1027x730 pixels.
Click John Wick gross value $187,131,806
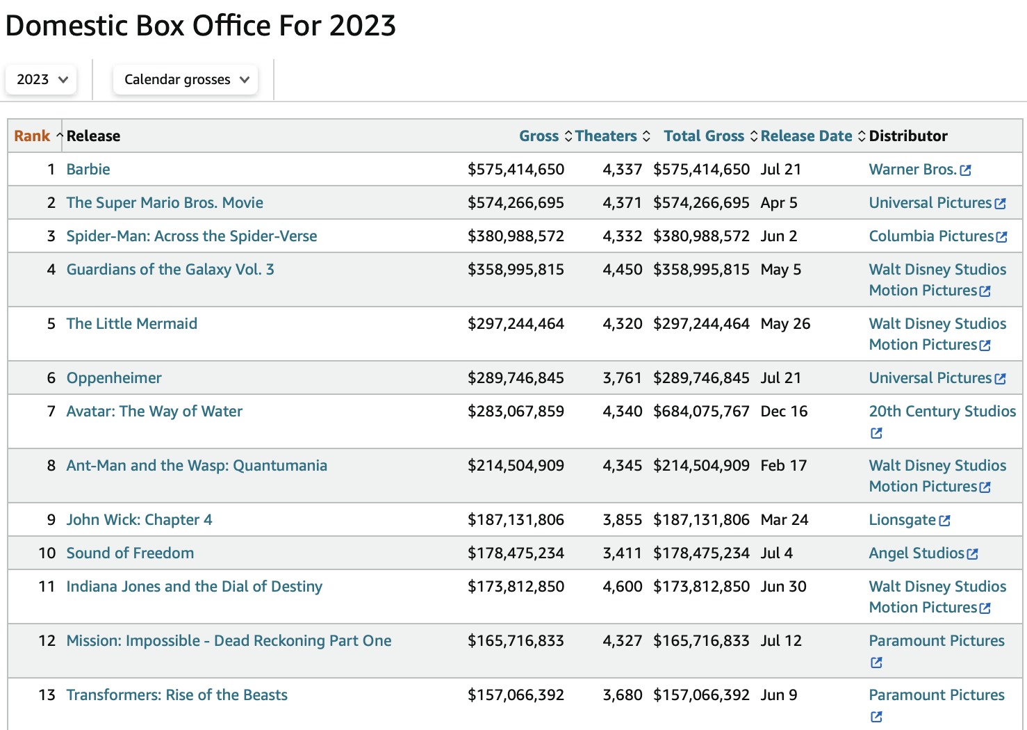pos(516,519)
